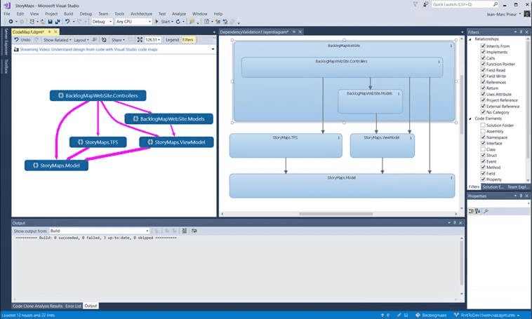Click the Legend button in code map toolbar
Image resolution: width=532 pixels, height=319 pixels.
173,40
